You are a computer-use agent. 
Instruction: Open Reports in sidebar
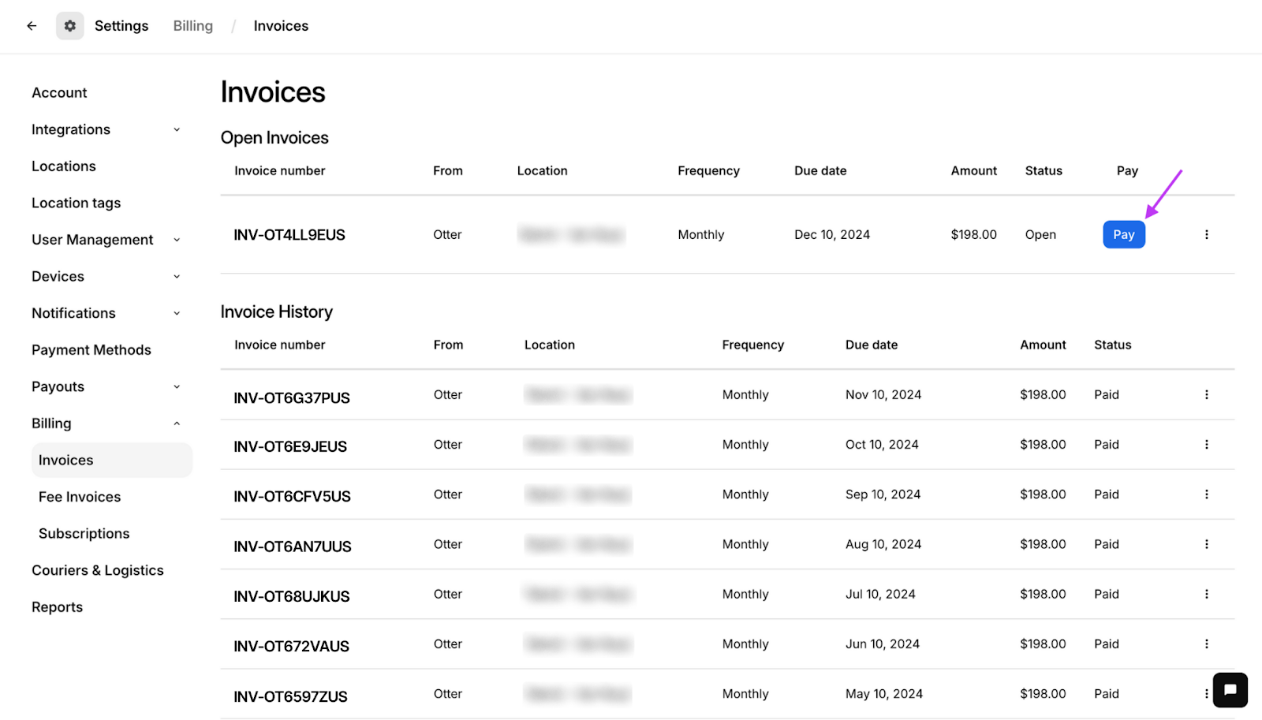(x=58, y=607)
